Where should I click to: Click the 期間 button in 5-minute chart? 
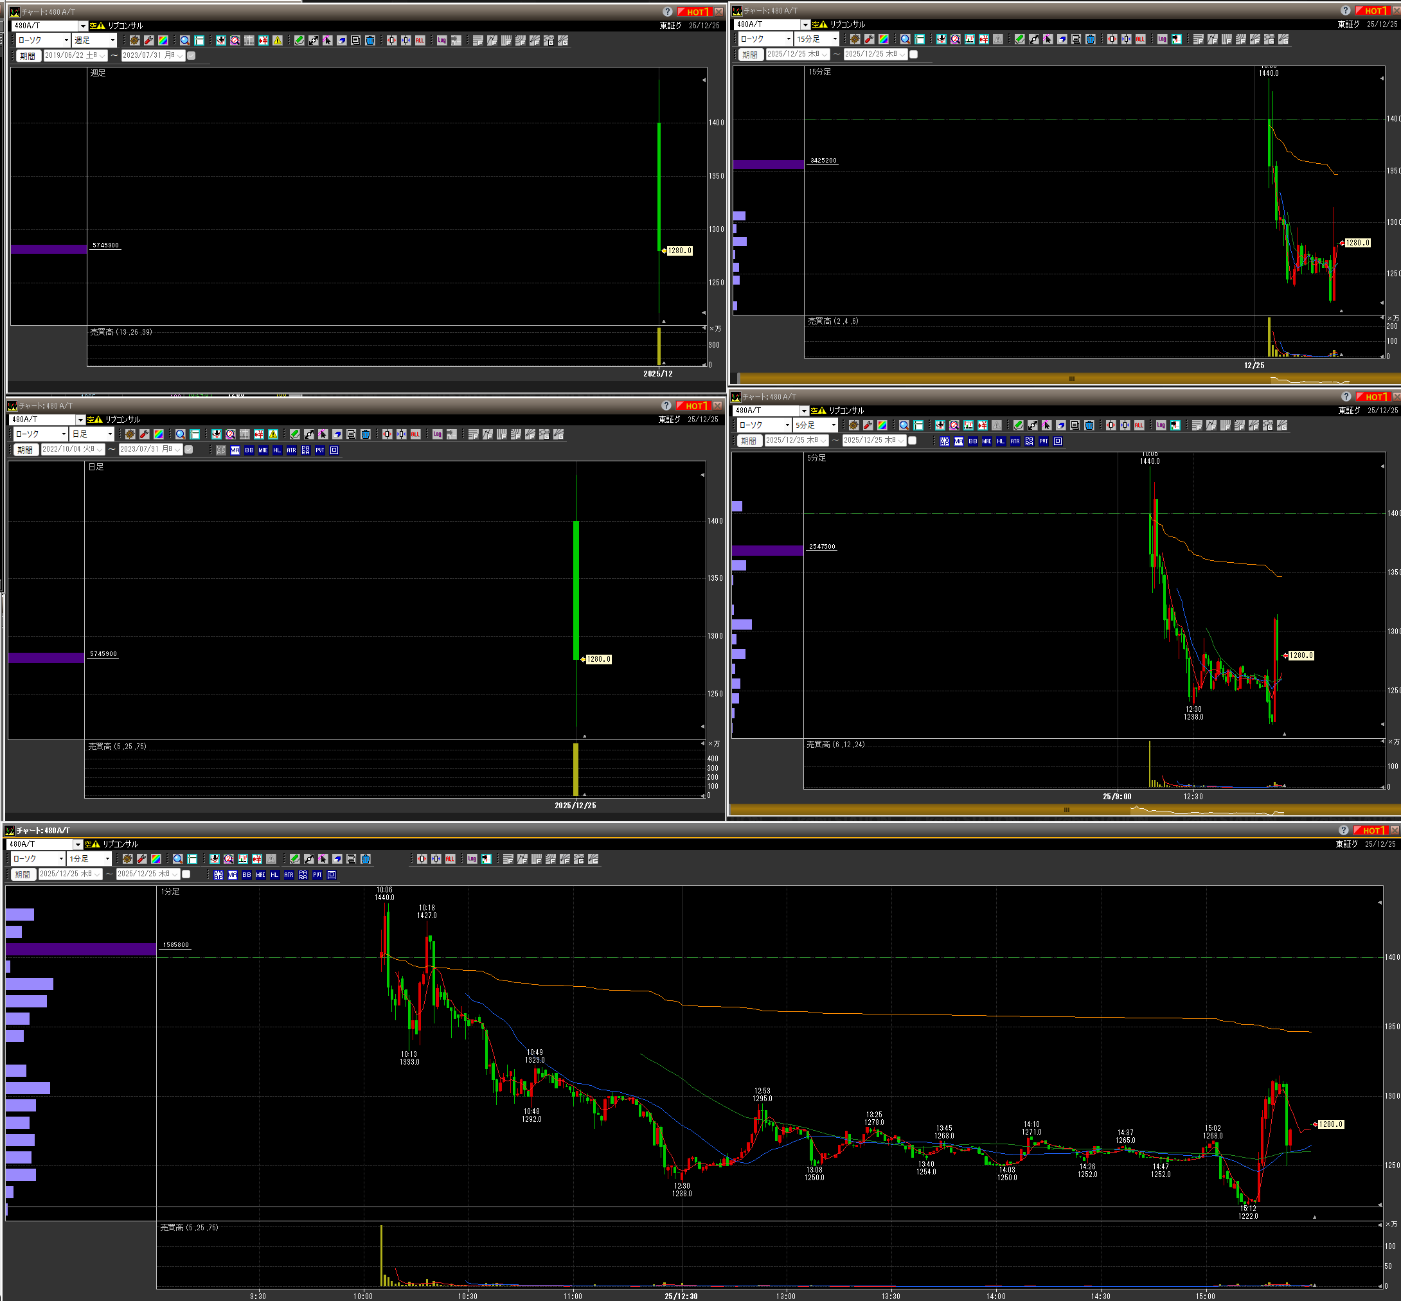coord(749,441)
